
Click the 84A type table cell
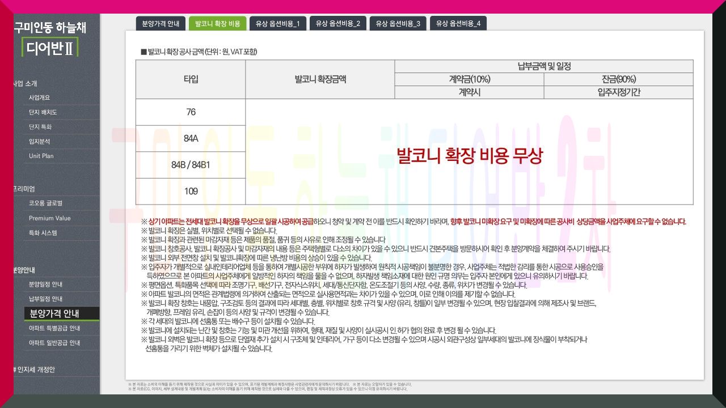coord(191,138)
